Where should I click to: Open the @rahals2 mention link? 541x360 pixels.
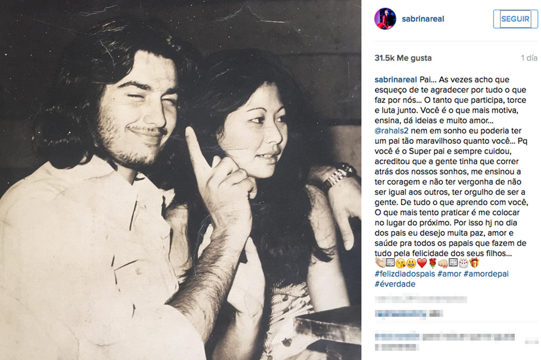391,131
